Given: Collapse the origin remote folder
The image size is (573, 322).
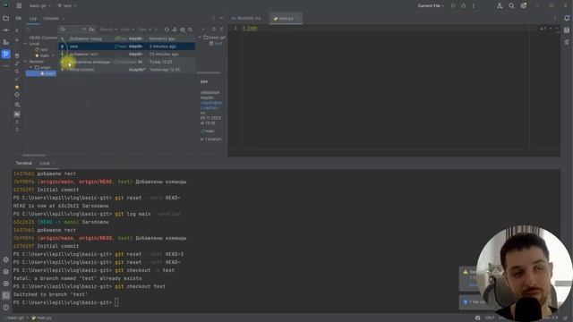Looking at the screenshot, I should [31, 68].
